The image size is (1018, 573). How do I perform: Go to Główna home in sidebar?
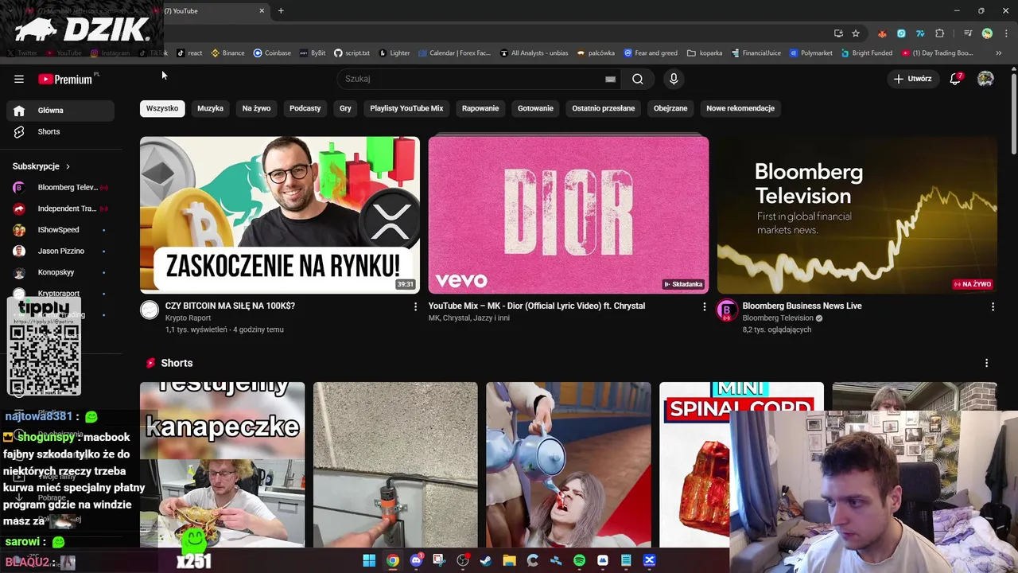tap(60, 111)
